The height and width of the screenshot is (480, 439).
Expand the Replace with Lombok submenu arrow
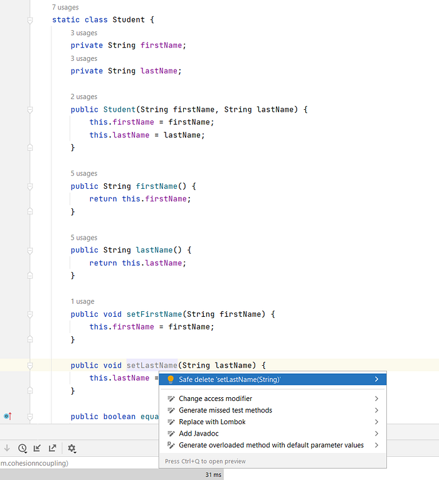pos(376,422)
